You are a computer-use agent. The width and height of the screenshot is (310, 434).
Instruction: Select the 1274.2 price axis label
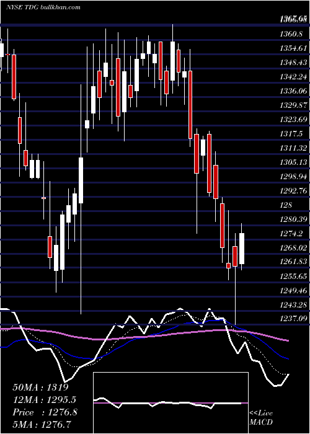pyautogui.click(x=291, y=234)
